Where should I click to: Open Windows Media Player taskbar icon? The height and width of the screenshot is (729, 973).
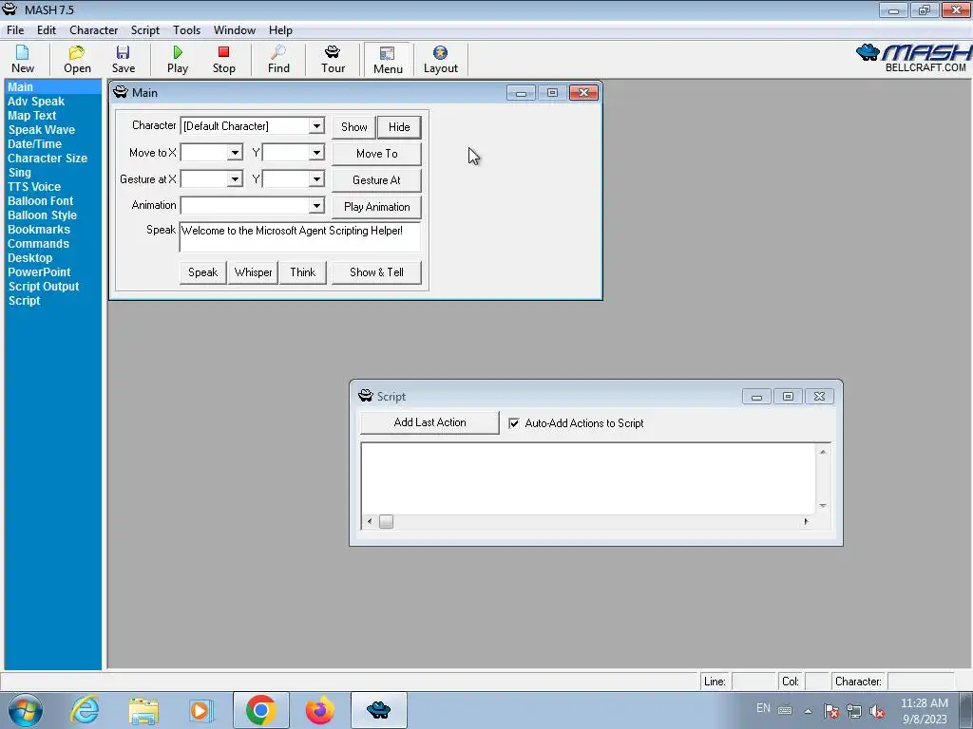click(x=200, y=710)
